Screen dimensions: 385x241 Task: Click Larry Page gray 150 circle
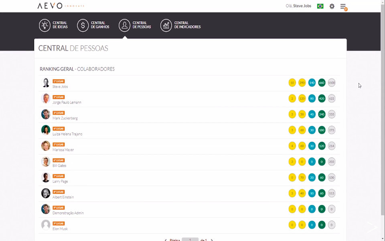coord(332,177)
